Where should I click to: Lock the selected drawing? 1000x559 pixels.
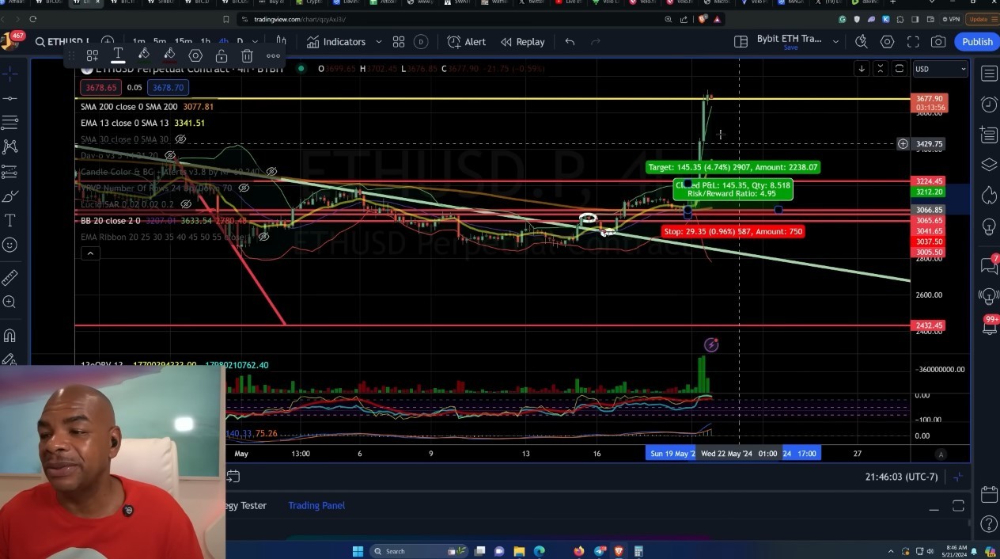coord(222,55)
